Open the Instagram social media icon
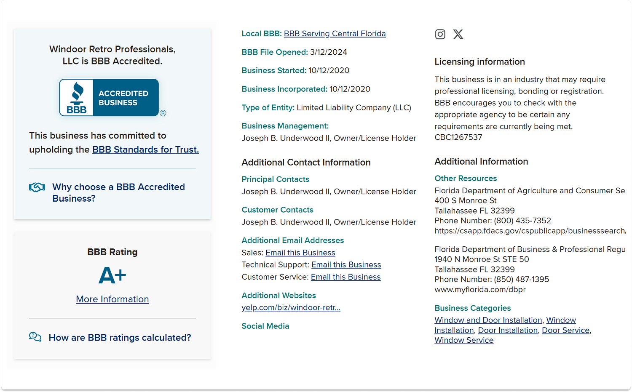Viewport: 632px width, 392px height. point(440,34)
